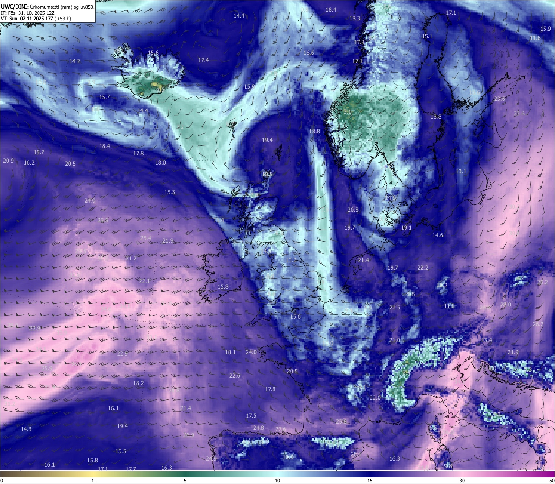
Task: Click the colorbar tick label '5'
Action: point(185,481)
